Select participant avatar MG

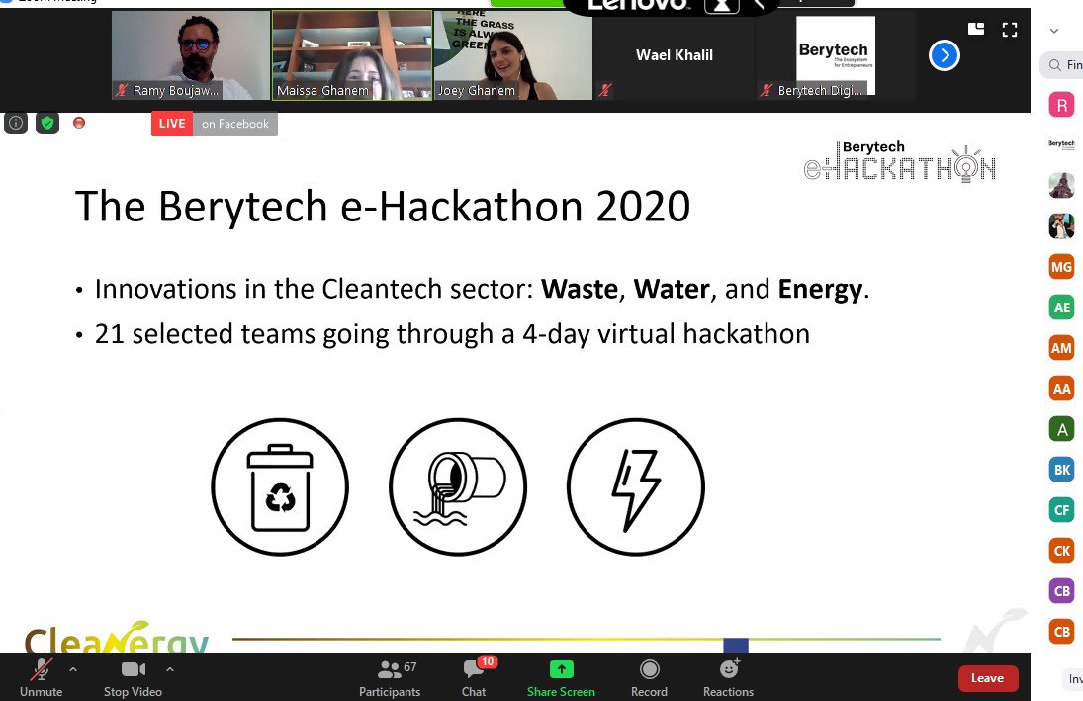1061,267
